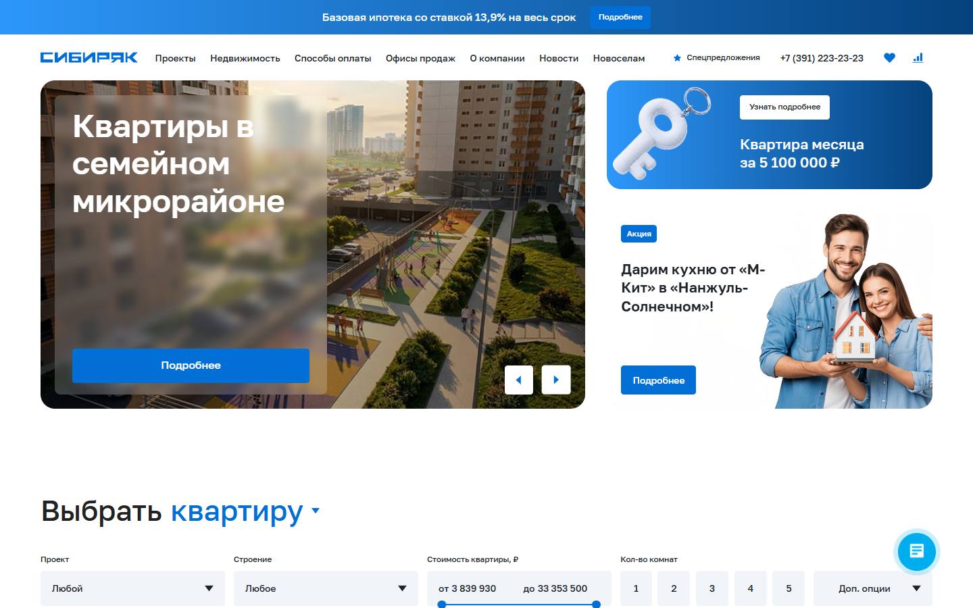This screenshot has height=608, width=973.
Task: Open Новоселам menu
Action: pyautogui.click(x=619, y=58)
